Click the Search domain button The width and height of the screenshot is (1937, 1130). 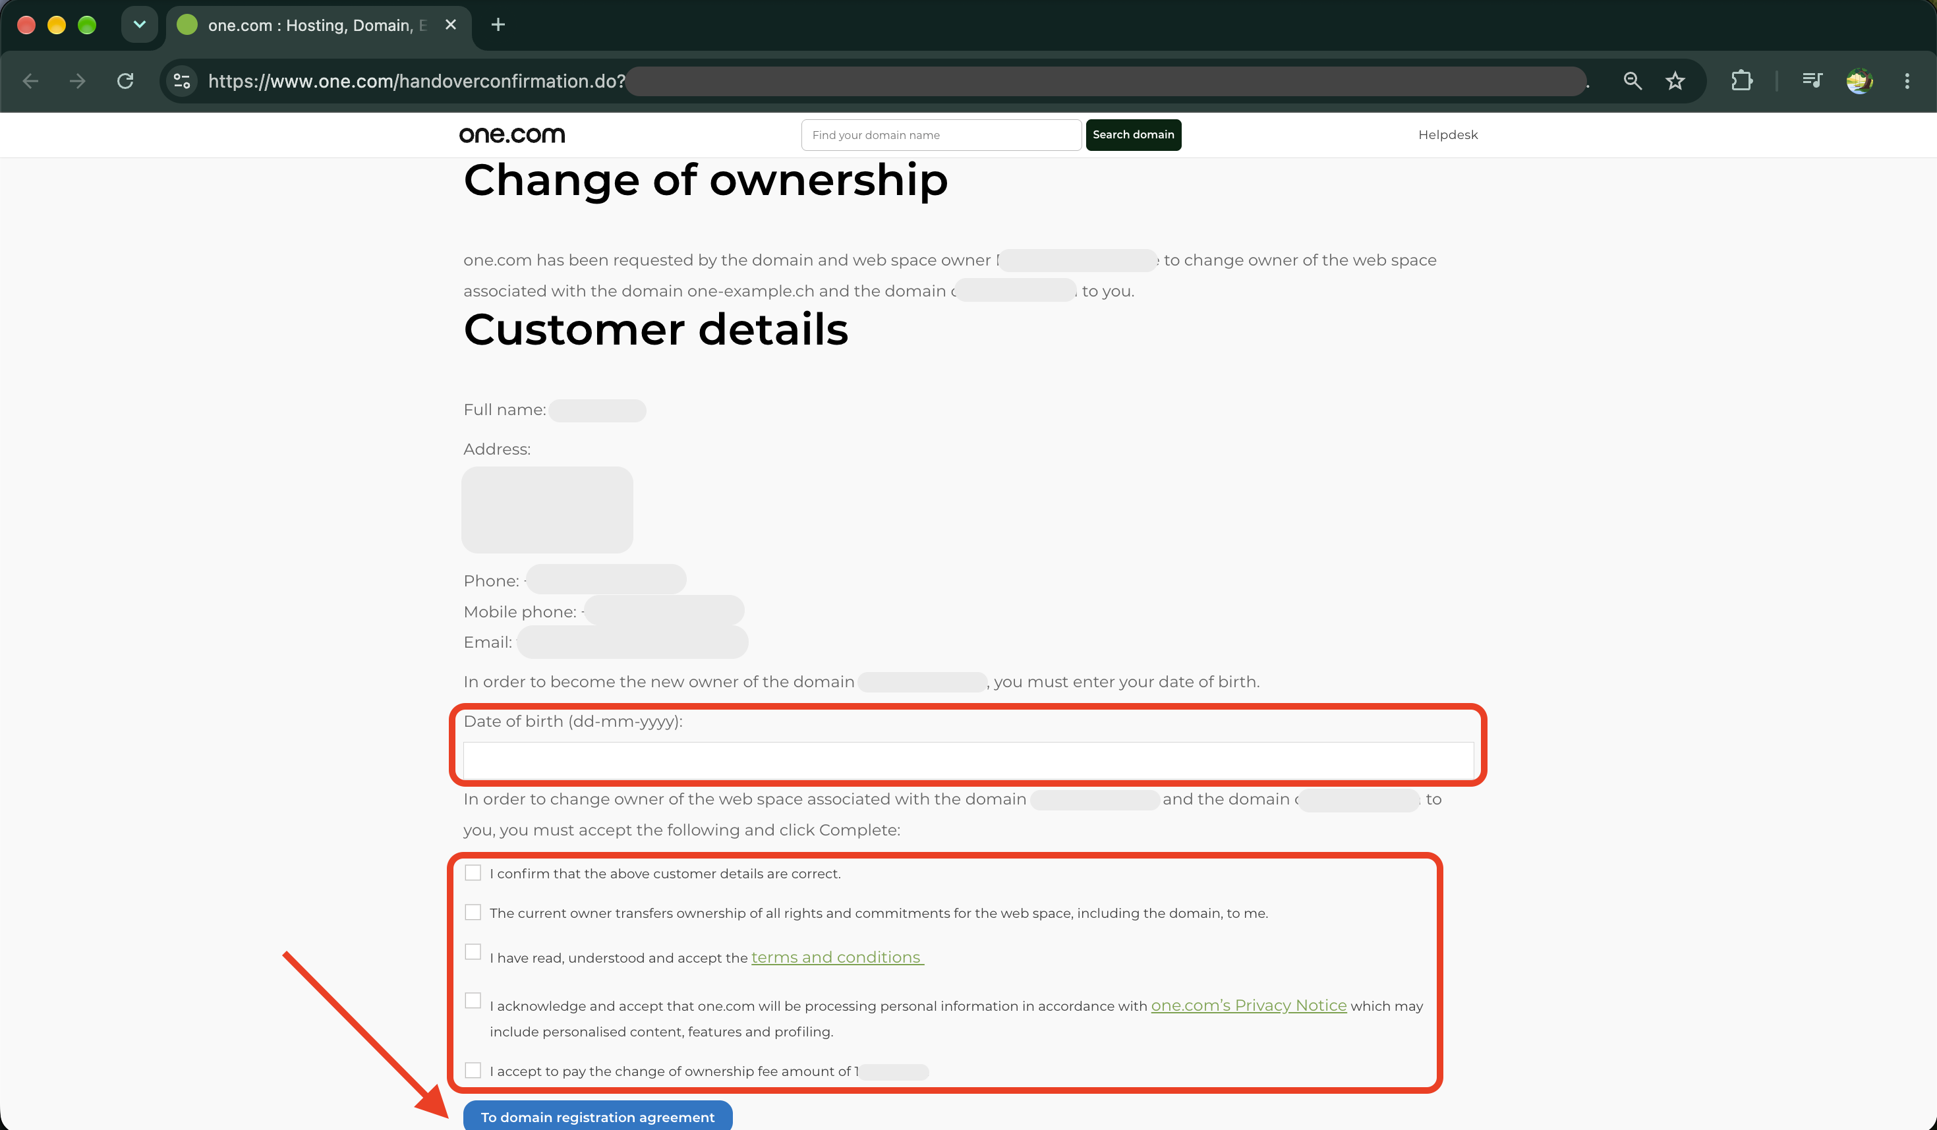(x=1133, y=134)
